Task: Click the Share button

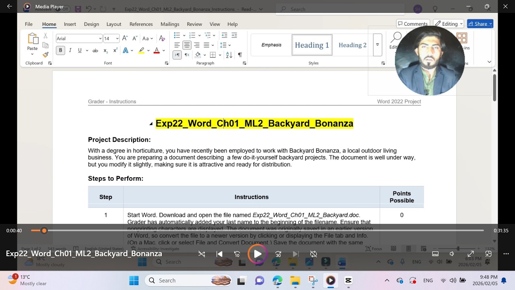Action: 480,24
